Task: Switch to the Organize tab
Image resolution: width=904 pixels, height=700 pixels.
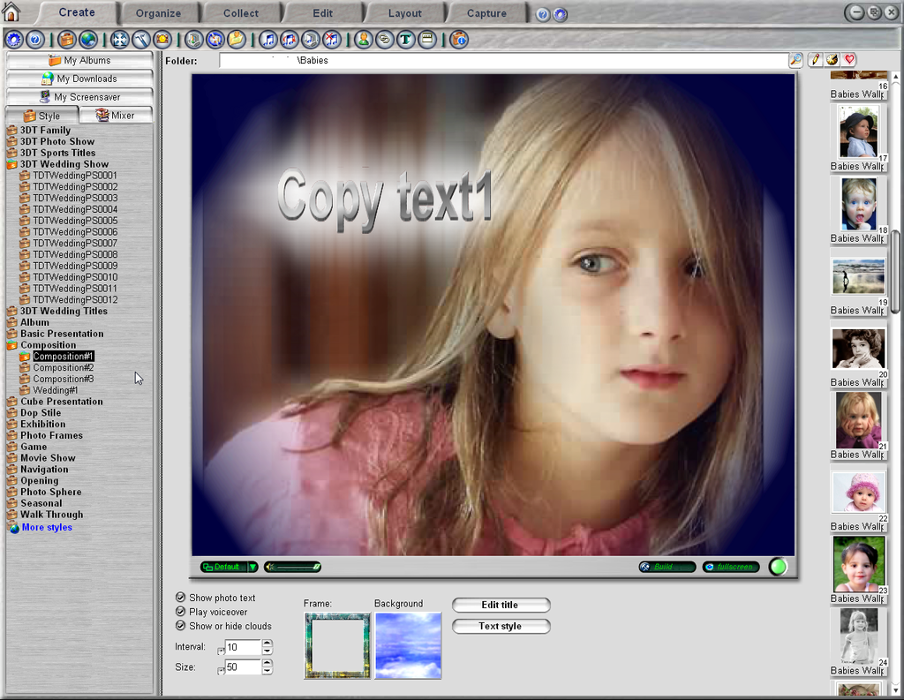Action: (158, 13)
